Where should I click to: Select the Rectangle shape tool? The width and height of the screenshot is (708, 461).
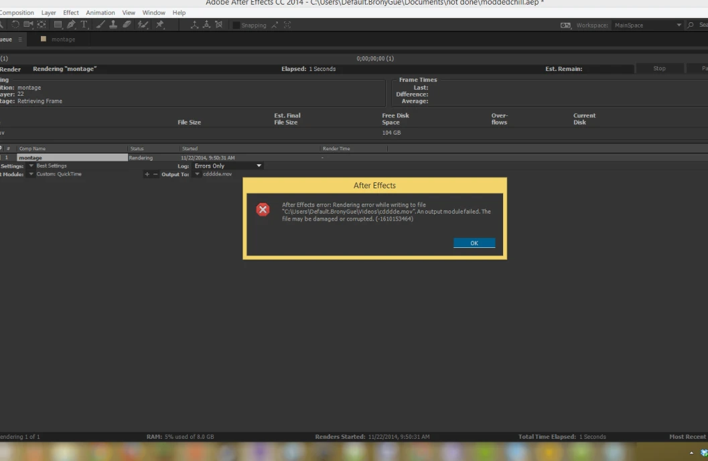pyautogui.click(x=58, y=24)
